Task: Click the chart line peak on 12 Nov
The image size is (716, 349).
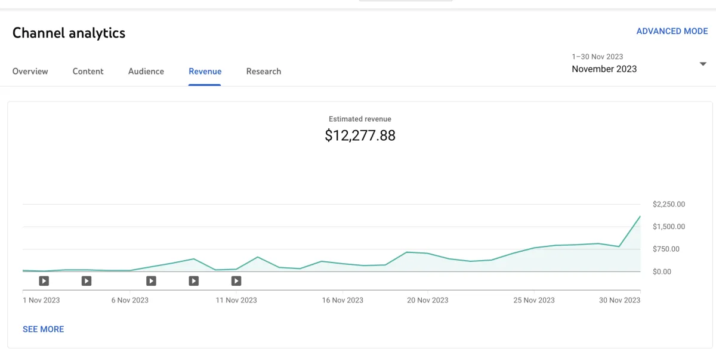Action: [x=258, y=257]
